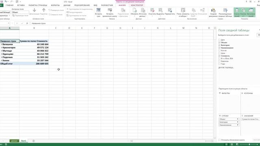Open the КОНСТРУКТОР ribbon tab
This screenshot has height=146, width=260.
coord(137,5)
